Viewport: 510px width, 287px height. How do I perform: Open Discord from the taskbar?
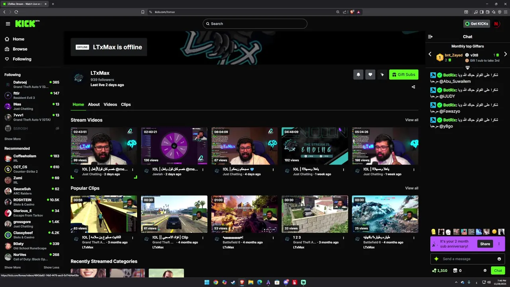tap(286, 282)
